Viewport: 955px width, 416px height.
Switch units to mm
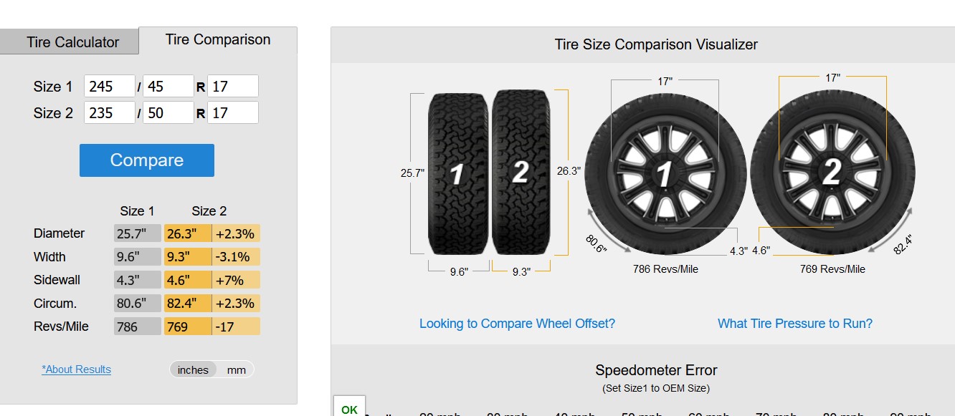click(x=237, y=370)
